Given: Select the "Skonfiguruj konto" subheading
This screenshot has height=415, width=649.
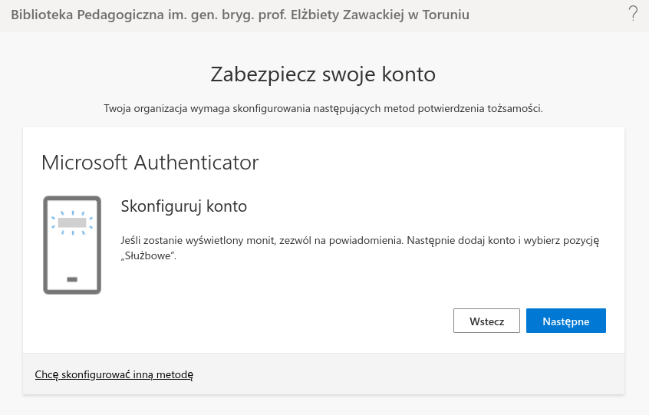Looking at the screenshot, I should [x=184, y=206].
